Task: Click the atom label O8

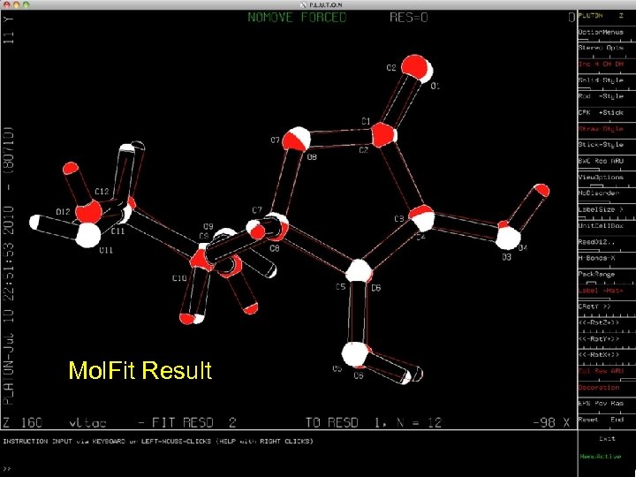Action: 312,157
